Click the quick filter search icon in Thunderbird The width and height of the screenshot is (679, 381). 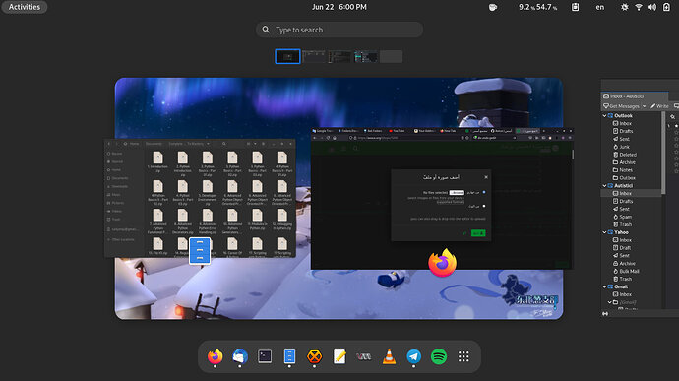(x=672, y=116)
